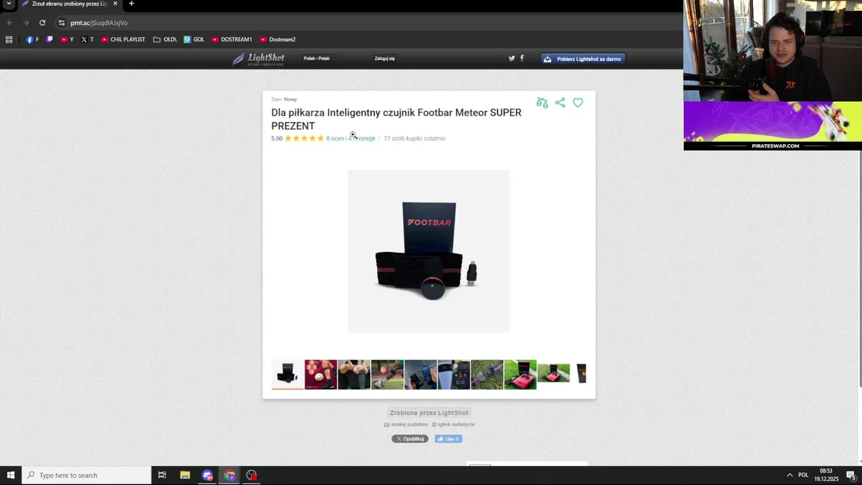Image resolution: width=862 pixels, height=485 pixels.
Task: Open the tab search dropdown arrow
Action: (x=9, y=4)
